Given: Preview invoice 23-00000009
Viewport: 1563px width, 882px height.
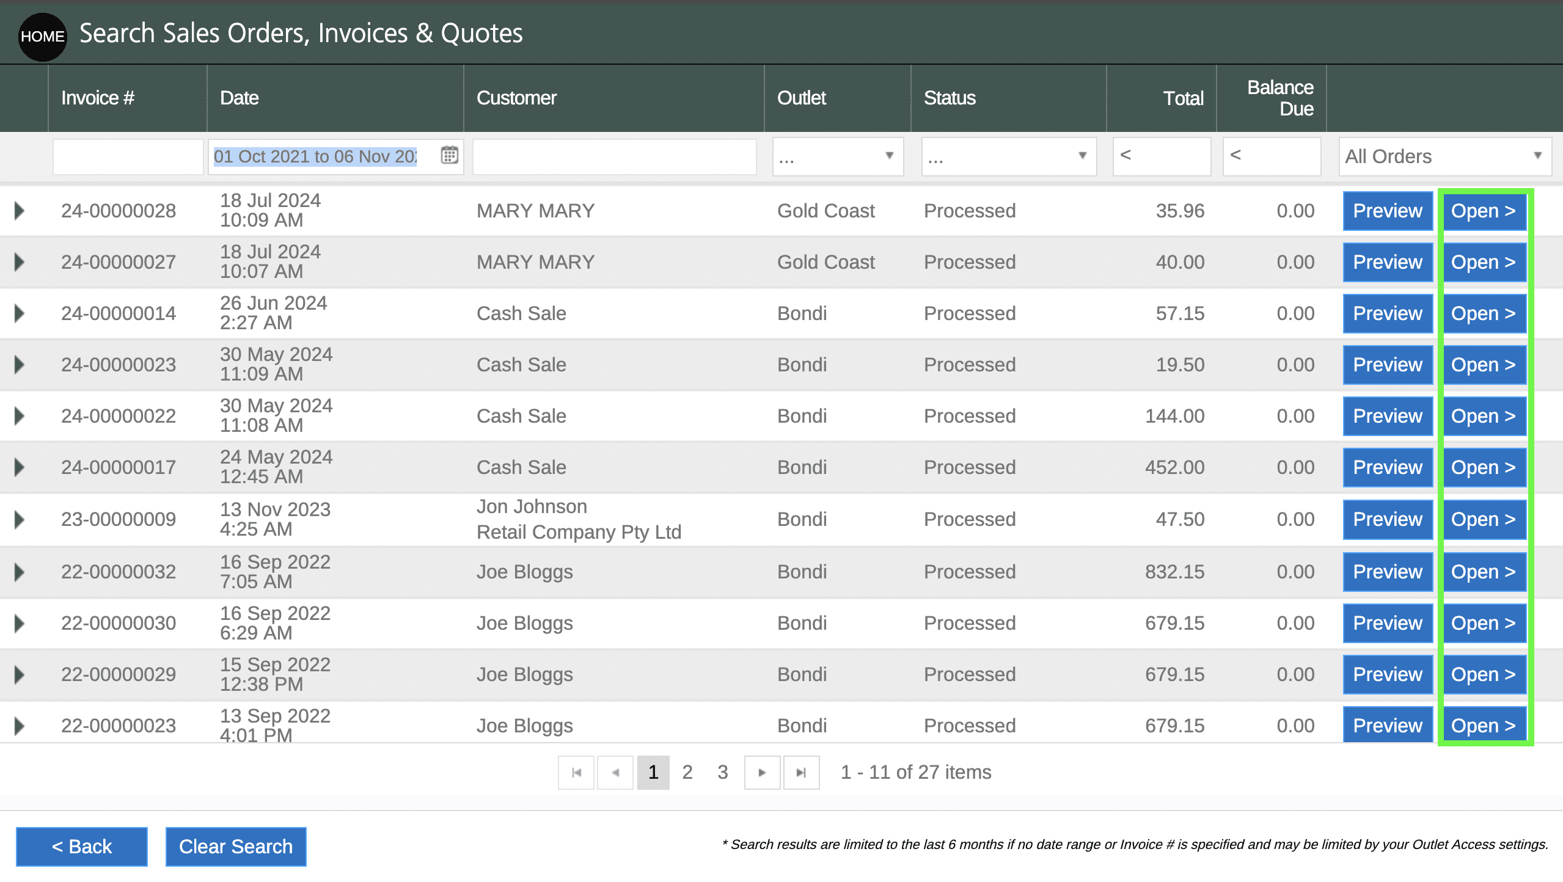Looking at the screenshot, I should pyautogui.click(x=1388, y=519).
